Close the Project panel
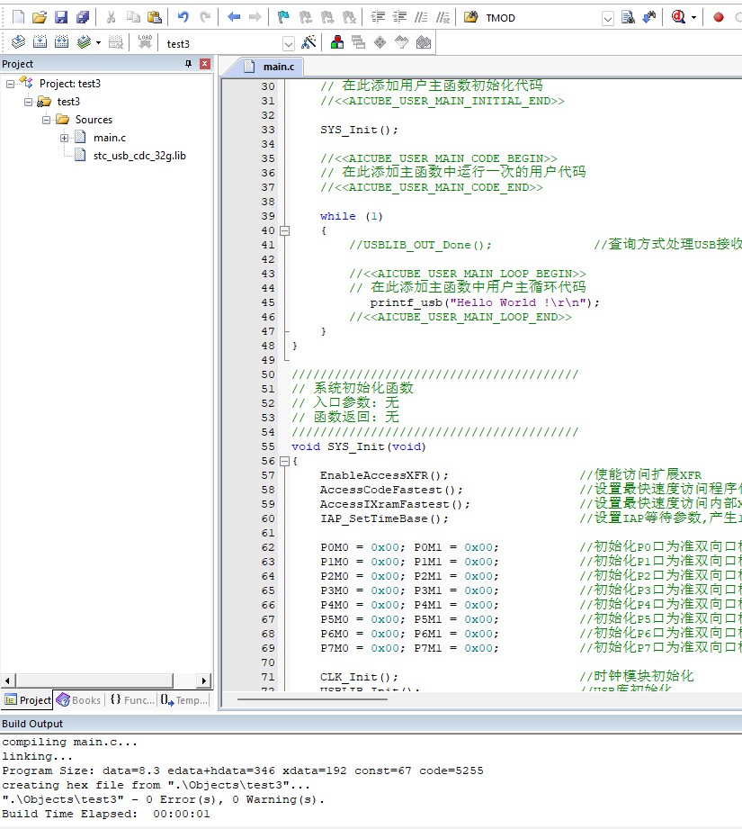Image resolution: width=742 pixels, height=829 pixels. click(204, 64)
